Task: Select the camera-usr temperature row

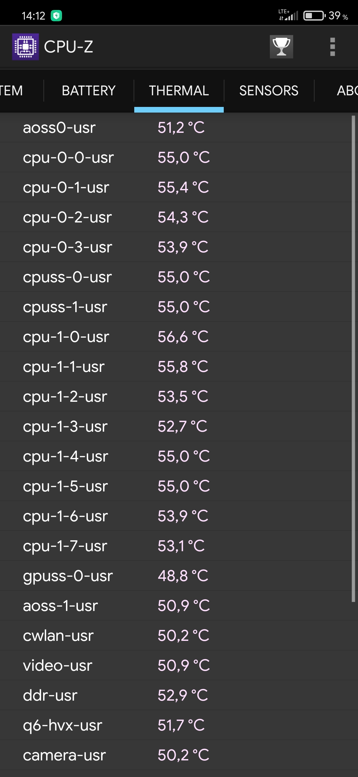Action: click(x=176, y=755)
